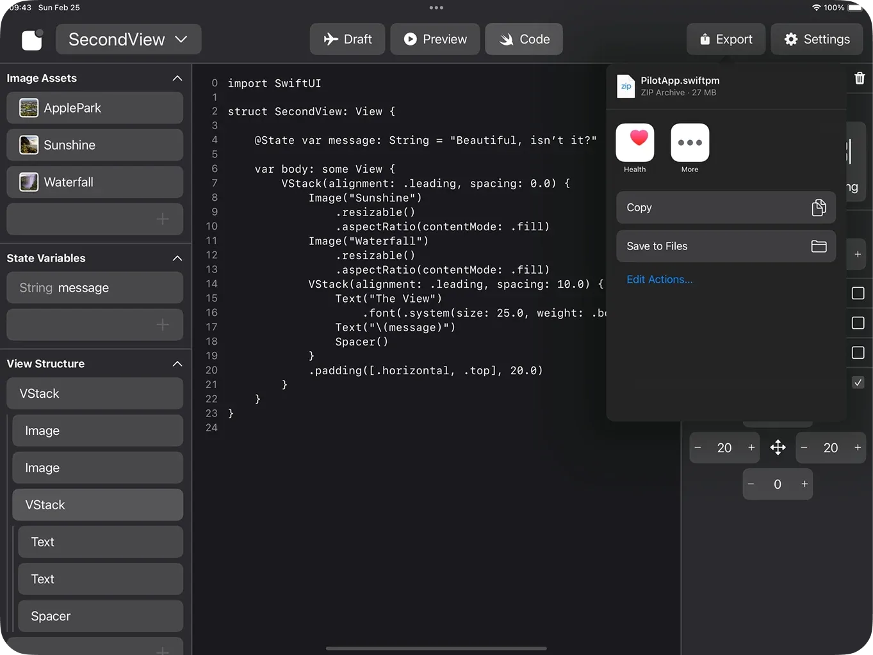Click the code line Image("Sunshine")
This screenshot has height=655, width=873.
pyautogui.click(x=365, y=198)
